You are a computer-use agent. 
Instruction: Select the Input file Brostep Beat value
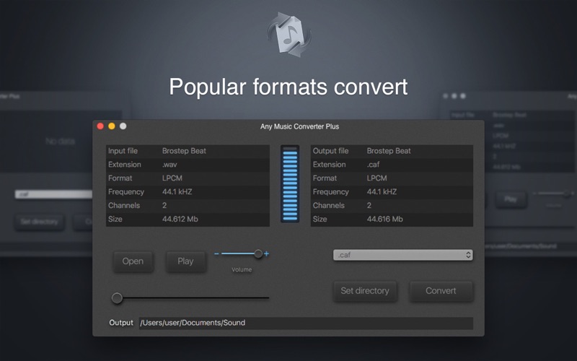(184, 151)
